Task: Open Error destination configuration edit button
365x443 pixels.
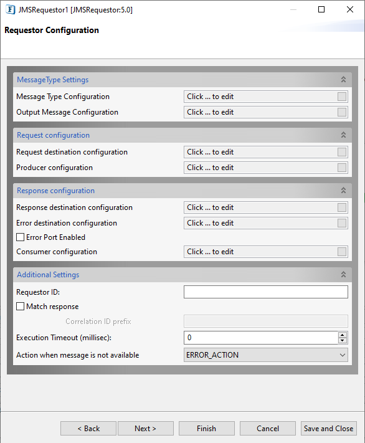Action: [x=342, y=223]
